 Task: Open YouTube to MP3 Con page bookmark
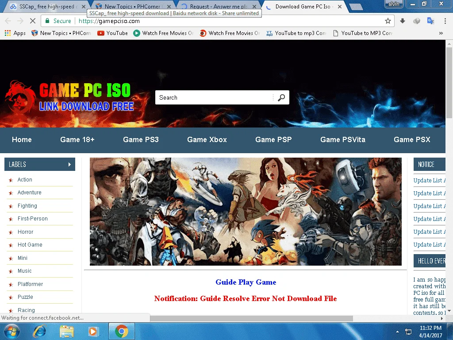(x=363, y=33)
